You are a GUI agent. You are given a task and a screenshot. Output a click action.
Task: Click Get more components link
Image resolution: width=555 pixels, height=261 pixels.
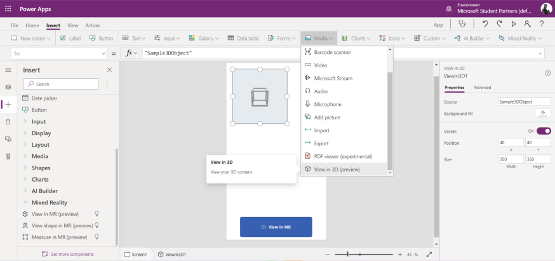67,254
